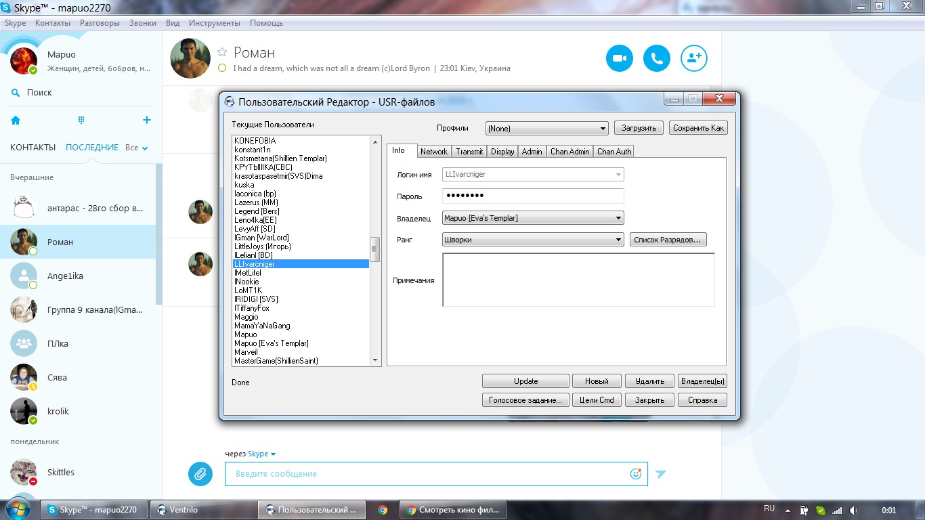Open taskbar volume speaker icon

pyautogui.click(x=853, y=510)
